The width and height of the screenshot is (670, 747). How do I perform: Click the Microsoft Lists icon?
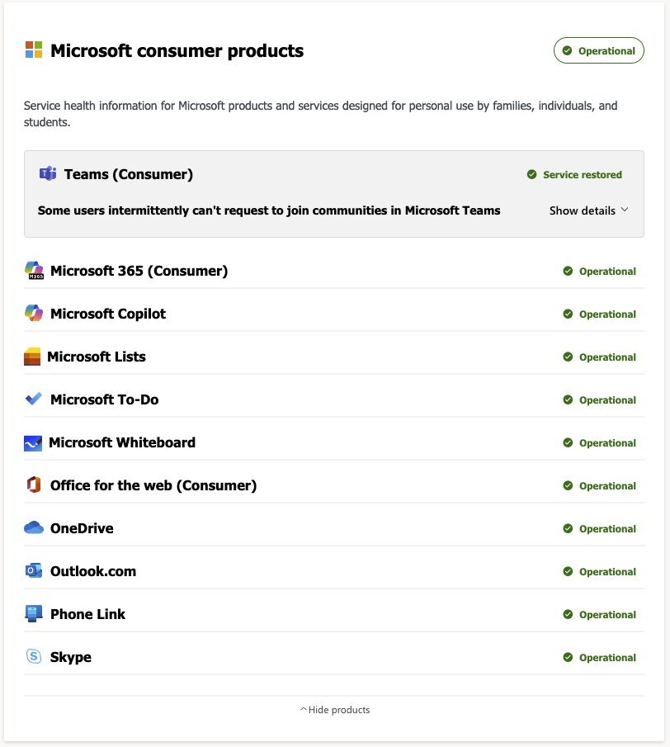(x=32, y=357)
